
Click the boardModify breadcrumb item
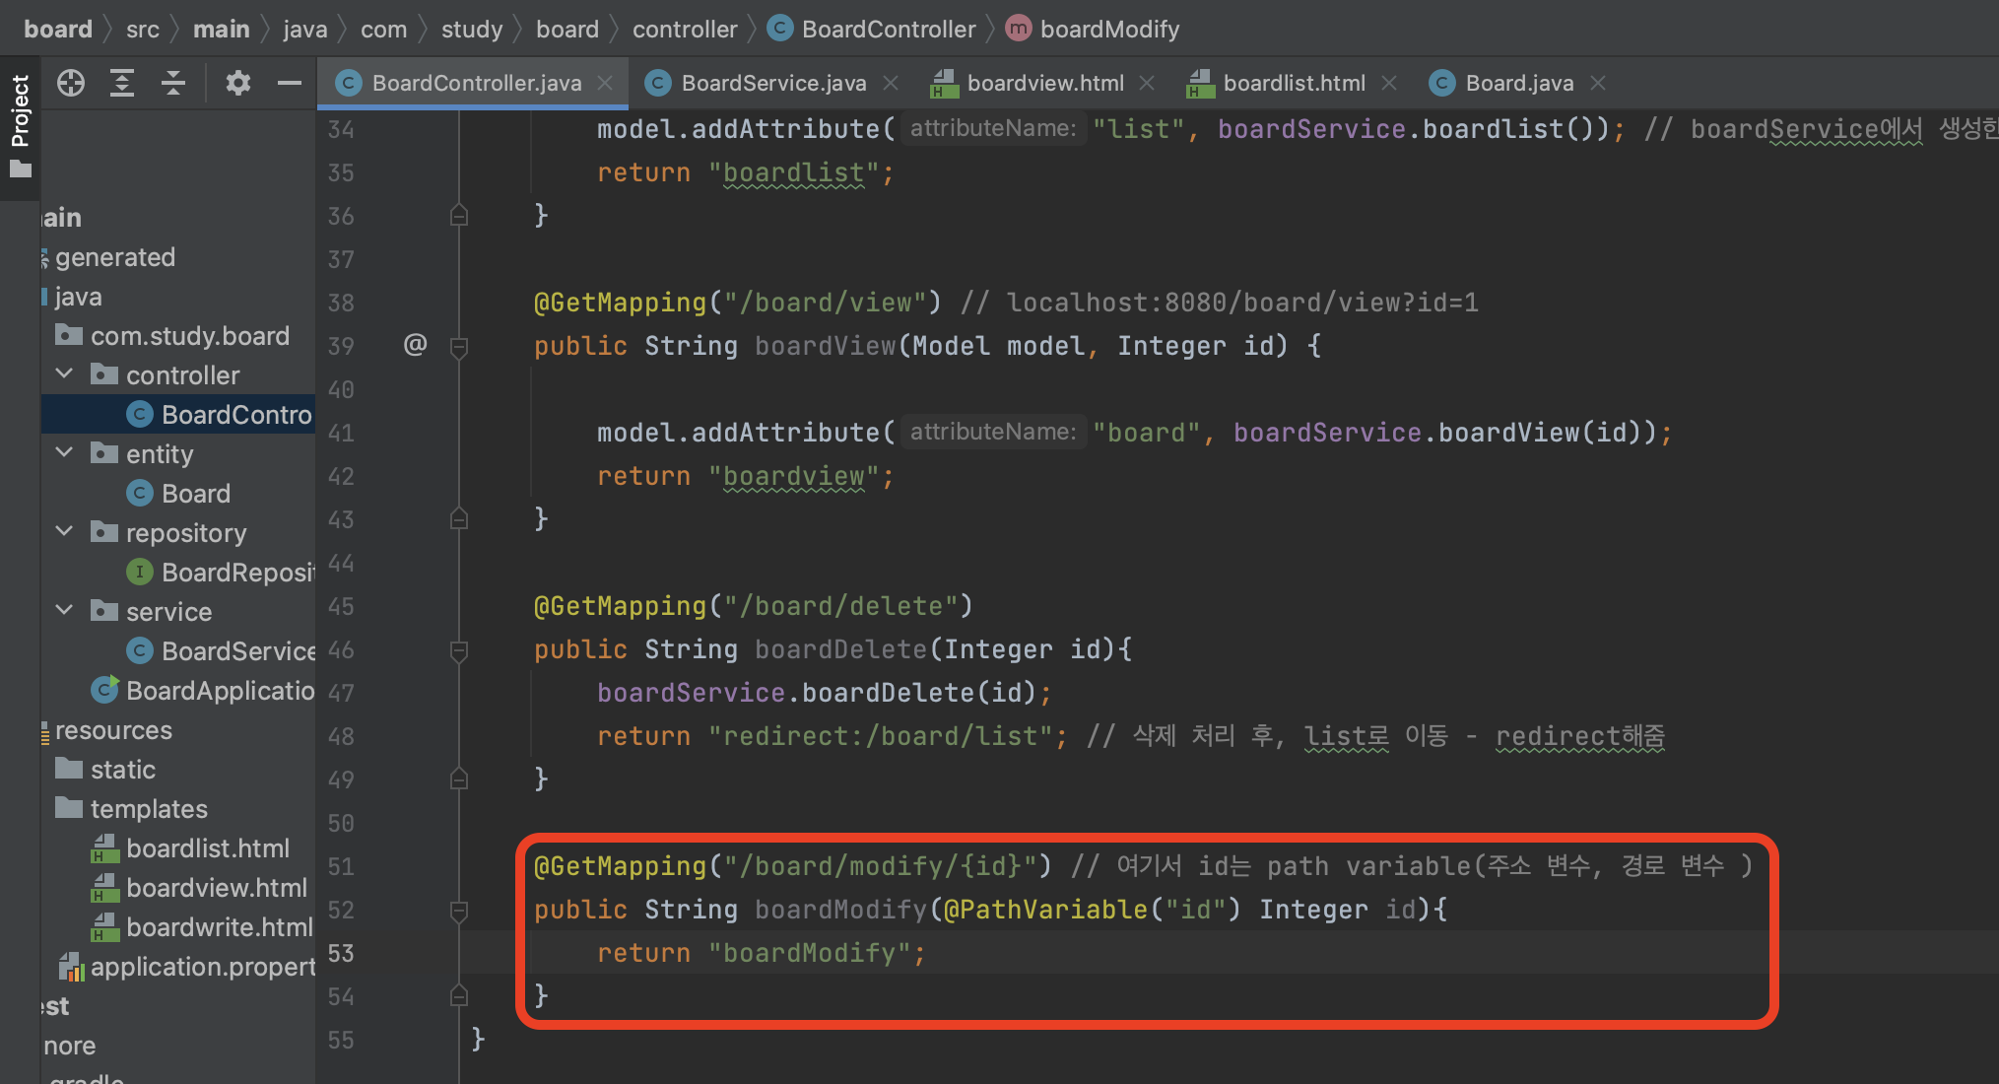click(1109, 30)
